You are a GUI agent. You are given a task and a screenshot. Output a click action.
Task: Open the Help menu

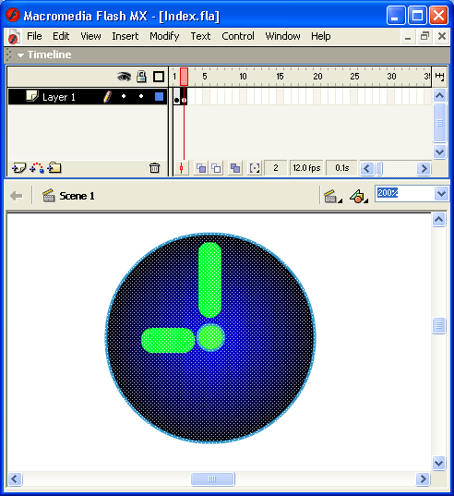321,36
